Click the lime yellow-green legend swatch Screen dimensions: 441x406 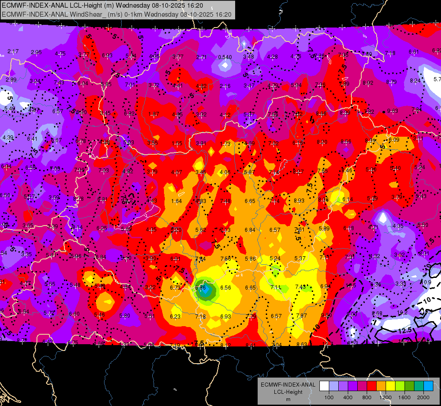click(400, 386)
